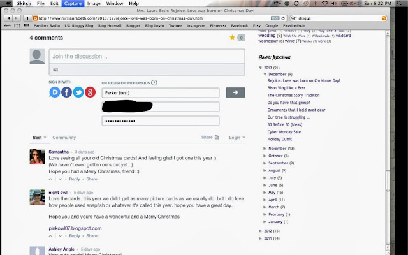
Task: Click the image upload icon in comment box
Action: (x=55, y=69)
